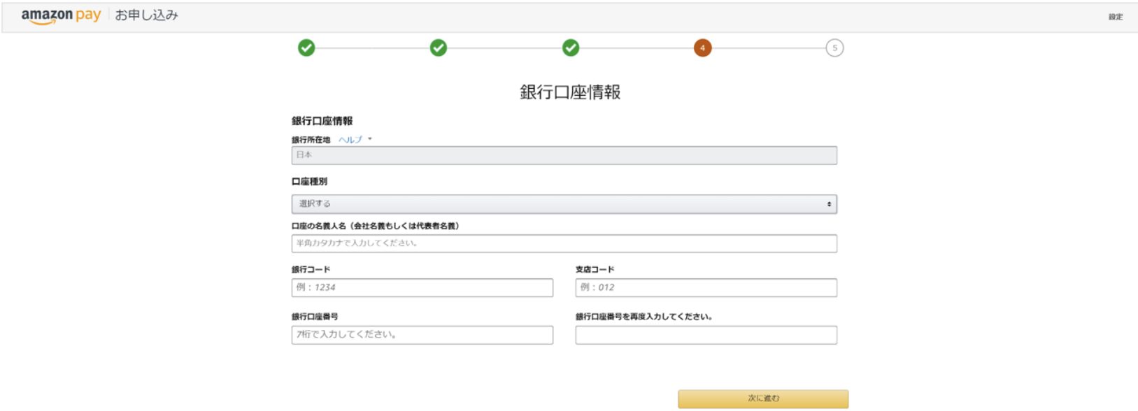Click the disabled 銀行所在地 field showing 日本

coord(564,155)
